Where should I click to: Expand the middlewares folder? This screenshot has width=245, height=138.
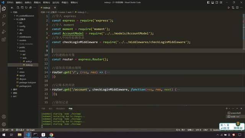(x=25, y=37)
